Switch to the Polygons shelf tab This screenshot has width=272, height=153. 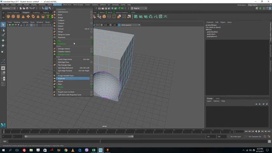pyautogui.click(x=26, y=12)
